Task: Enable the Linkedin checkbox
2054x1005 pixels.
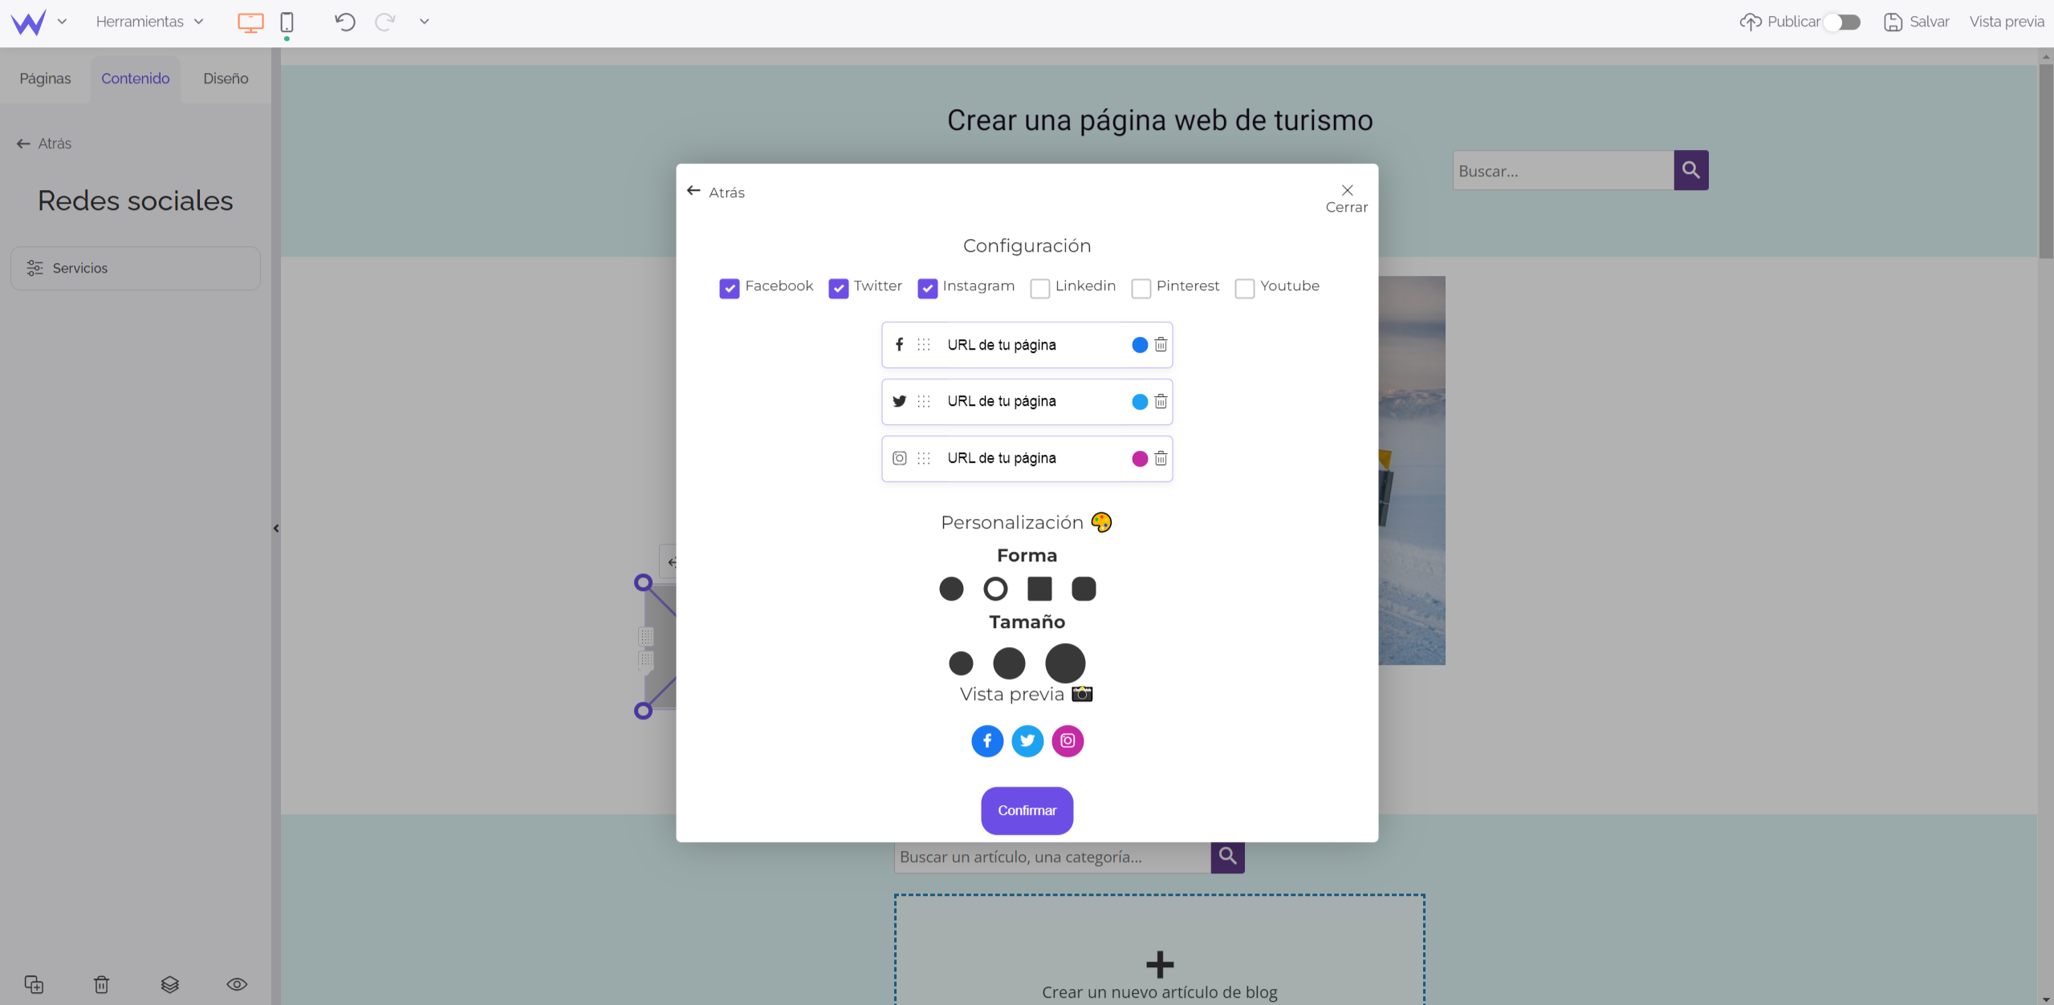Action: (x=1040, y=289)
